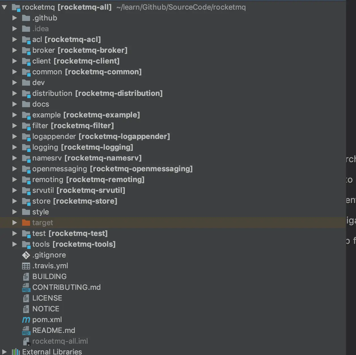Click the BUILDING text file icon

(x=26, y=276)
